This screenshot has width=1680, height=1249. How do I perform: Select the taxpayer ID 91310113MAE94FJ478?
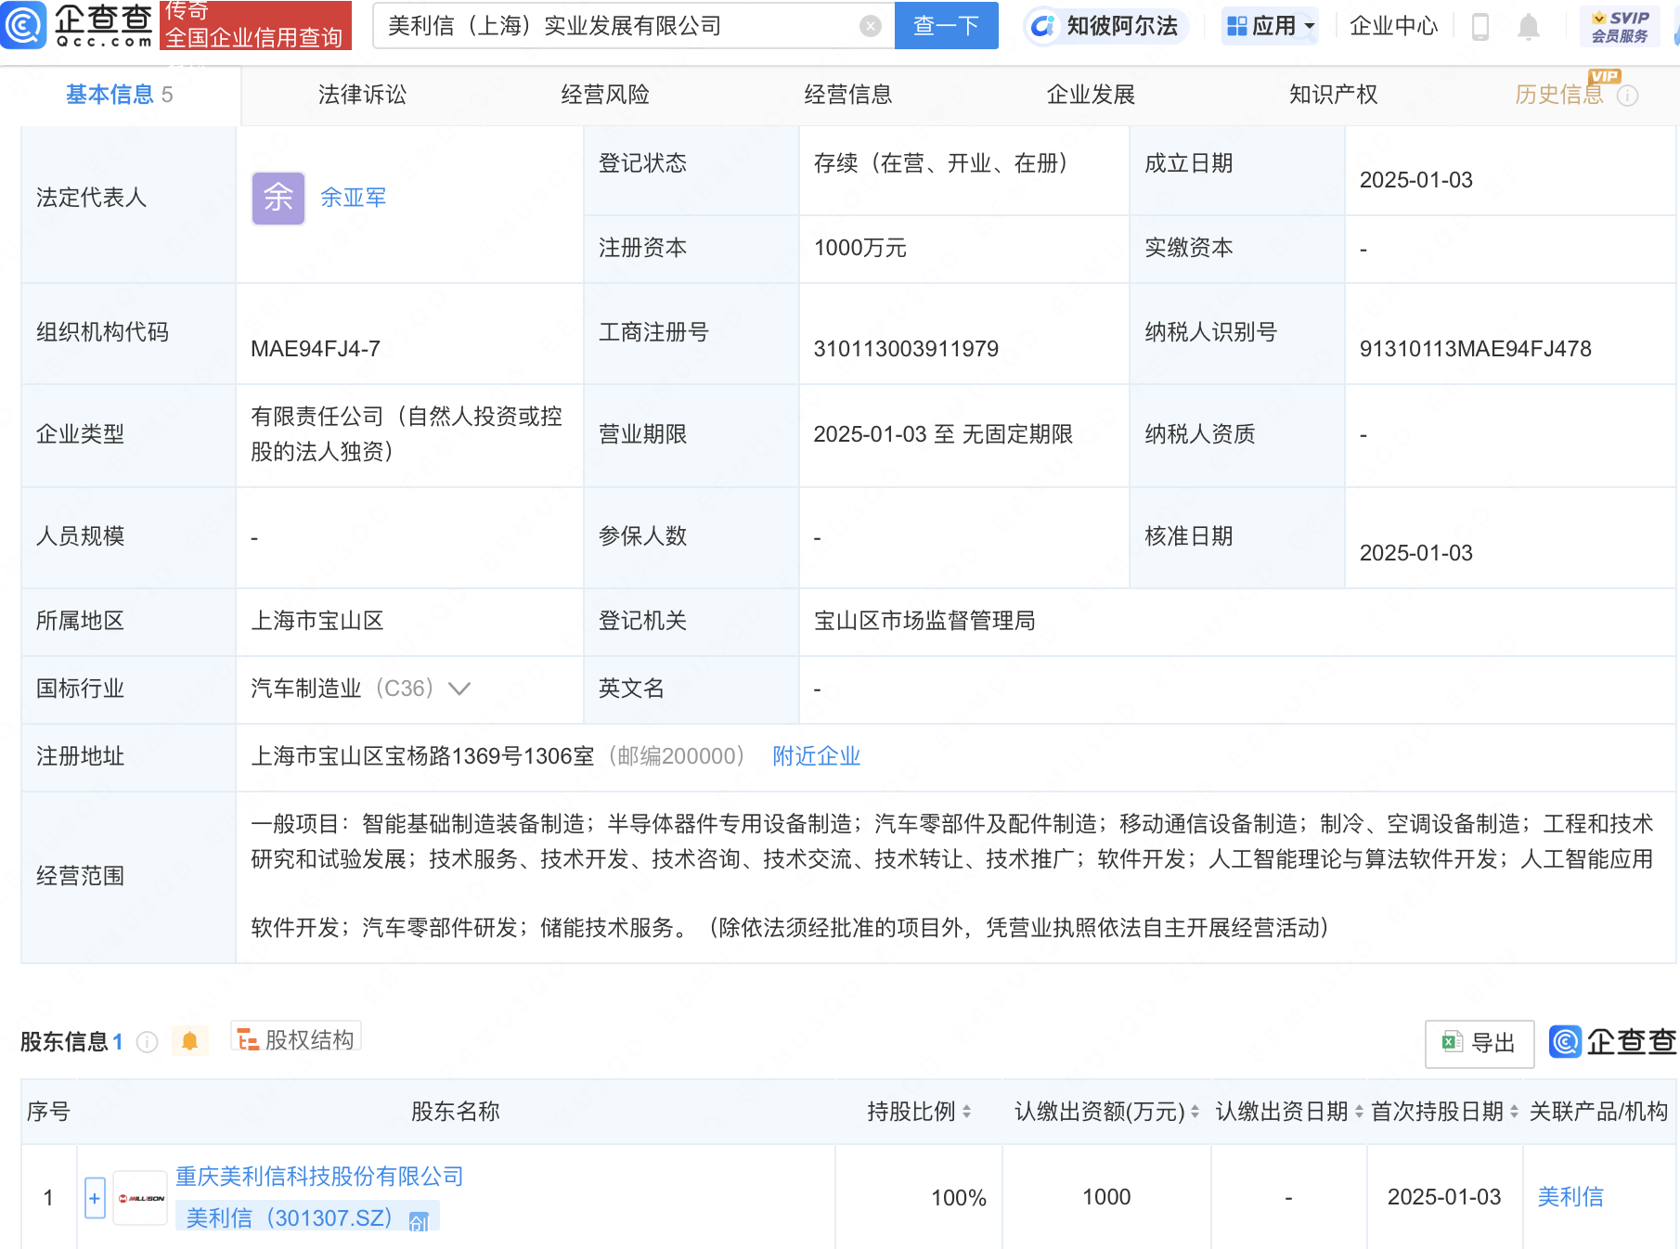[1475, 349]
